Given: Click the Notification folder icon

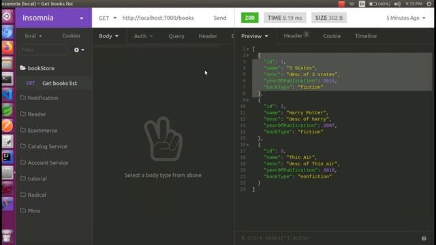Looking at the screenshot, I should (x=23, y=97).
